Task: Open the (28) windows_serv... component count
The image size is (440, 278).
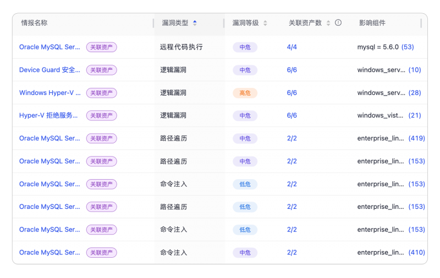Action: pos(415,93)
